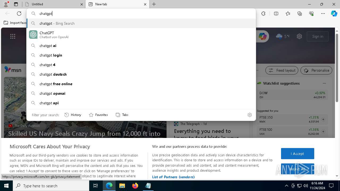Viewport: 340px width, 191px height.
Task: Open Settings and more ellipsis menu
Action: (323, 14)
